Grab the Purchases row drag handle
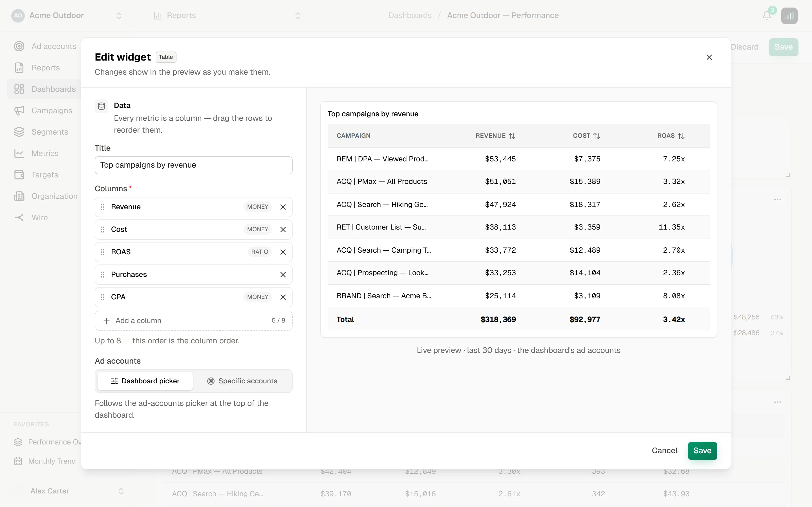The image size is (812, 507). 103,275
